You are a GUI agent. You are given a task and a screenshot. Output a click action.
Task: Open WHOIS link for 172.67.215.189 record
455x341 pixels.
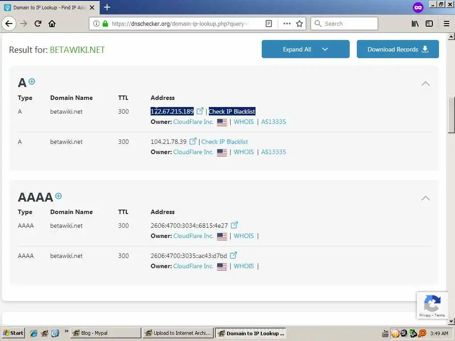(244, 122)
